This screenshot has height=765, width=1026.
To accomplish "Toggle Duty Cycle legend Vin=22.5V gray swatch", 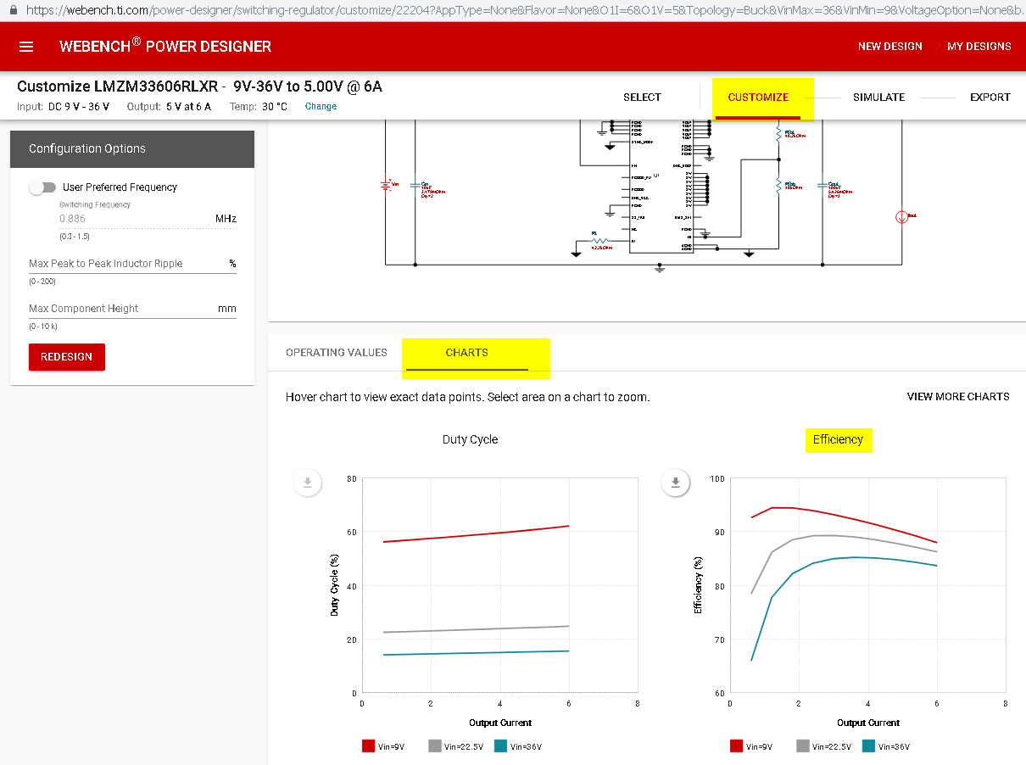I will (435, 746).
